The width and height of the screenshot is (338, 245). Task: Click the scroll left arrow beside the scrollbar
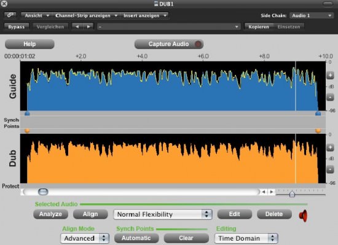[x=264, y=192]
